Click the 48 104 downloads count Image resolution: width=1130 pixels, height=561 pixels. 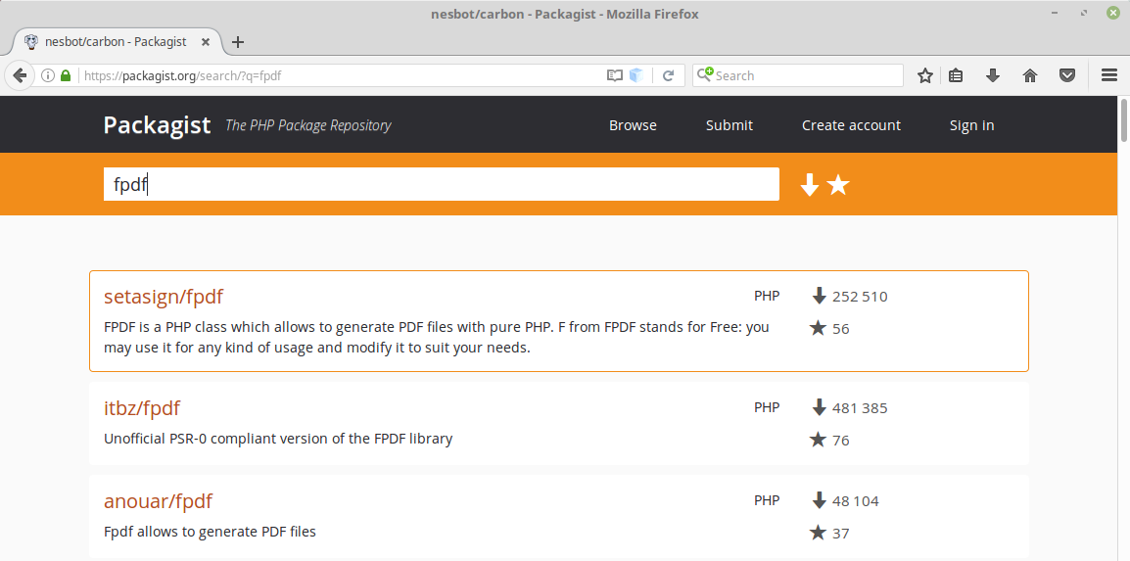(856, 501)
